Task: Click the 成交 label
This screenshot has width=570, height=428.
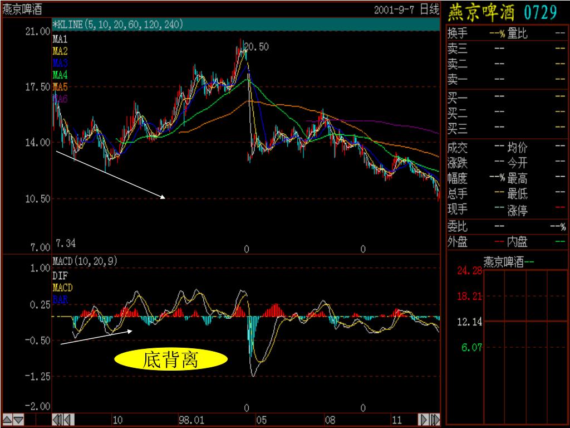Action: click(x=458, y=147)
